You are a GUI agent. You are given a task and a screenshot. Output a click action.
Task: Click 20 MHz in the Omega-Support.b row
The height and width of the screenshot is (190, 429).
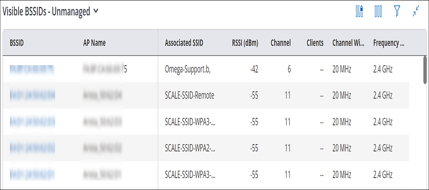[x=342, y=70]
